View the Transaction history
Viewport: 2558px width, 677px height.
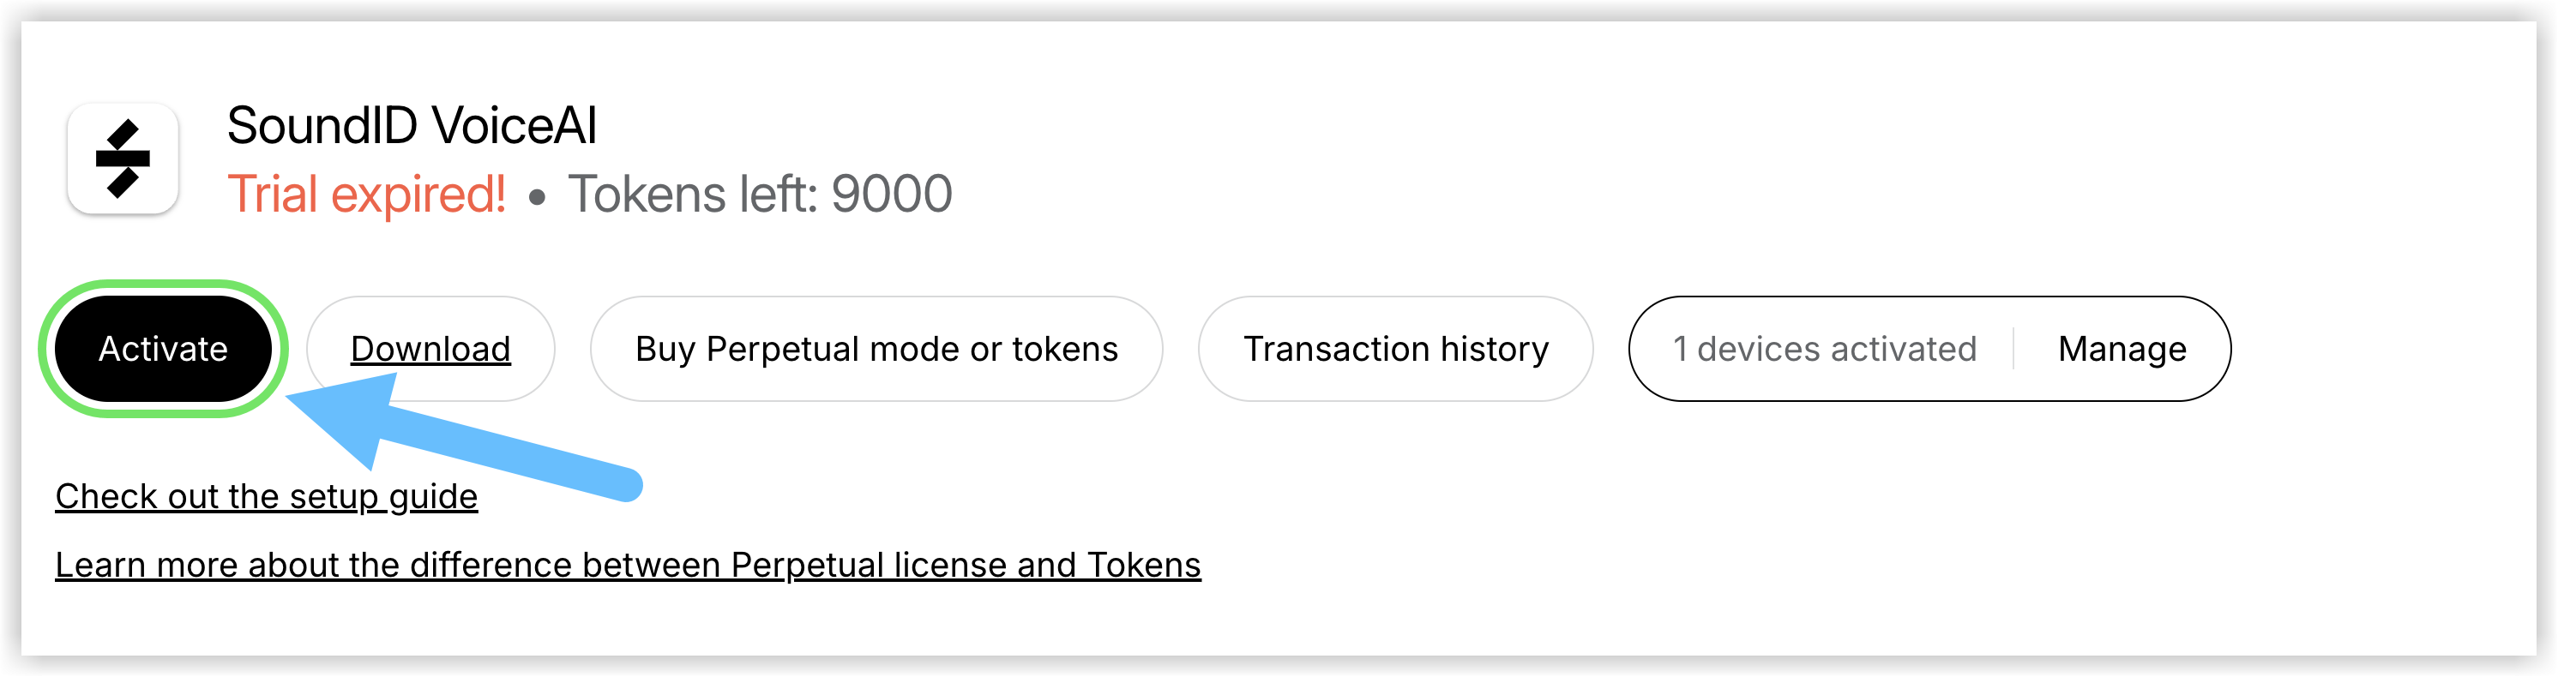tap(1395, 349)
